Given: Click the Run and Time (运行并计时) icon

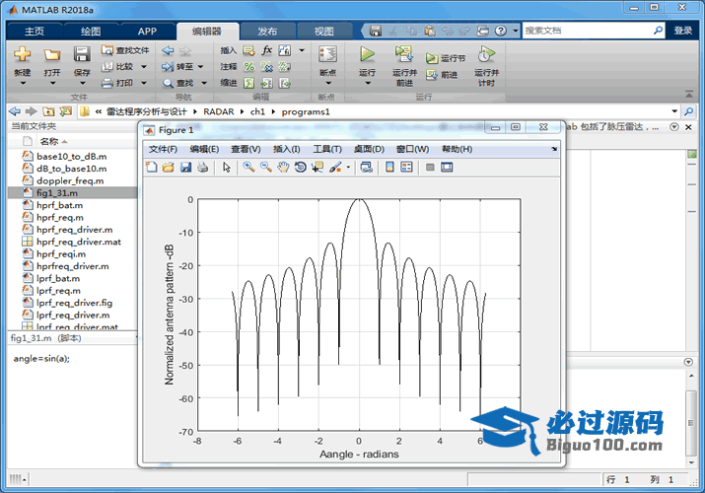Looking at the screenshot, I should (485, 57).
